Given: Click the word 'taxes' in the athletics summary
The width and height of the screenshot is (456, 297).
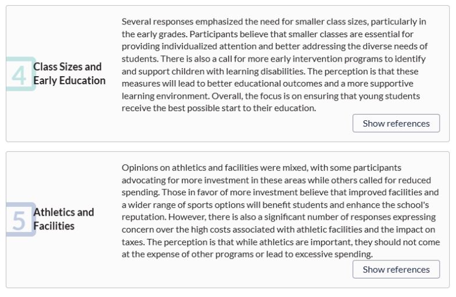Looking at the screenshot, I should point(133,242).
